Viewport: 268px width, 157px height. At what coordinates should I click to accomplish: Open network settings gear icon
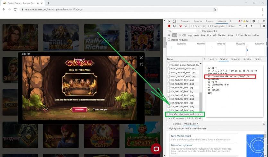[x=264, y=26]
